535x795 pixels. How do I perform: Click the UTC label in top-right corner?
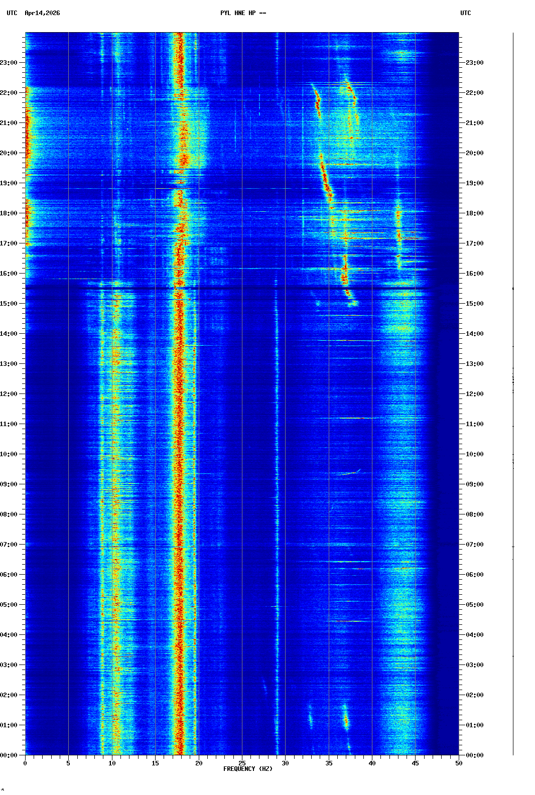point(465,13)
